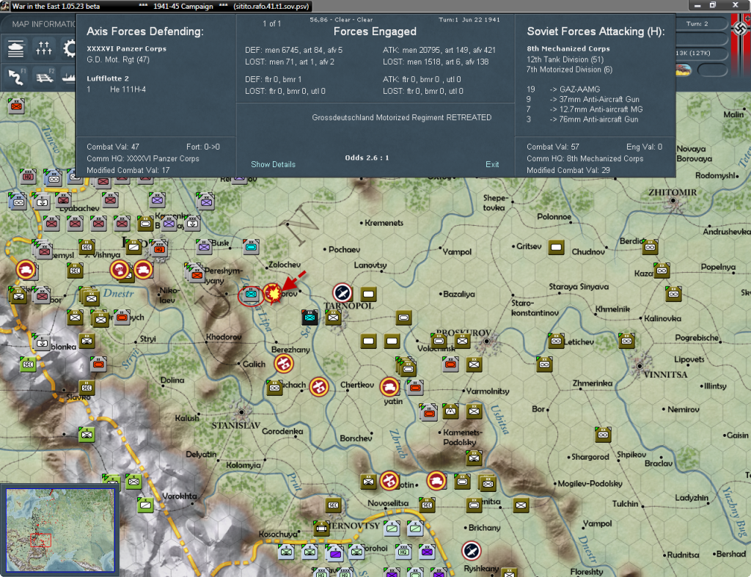Select the unit counter east of Gritsev
The height and width of the screenshot is (577, 751).
(556, 247)
